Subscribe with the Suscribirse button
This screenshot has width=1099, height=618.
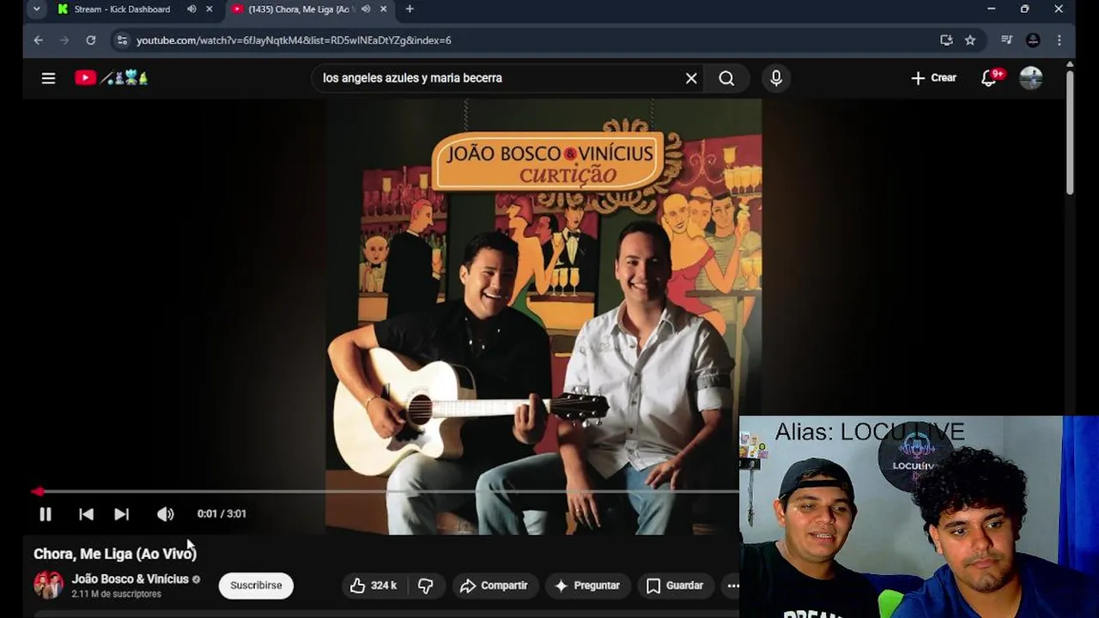256,585
